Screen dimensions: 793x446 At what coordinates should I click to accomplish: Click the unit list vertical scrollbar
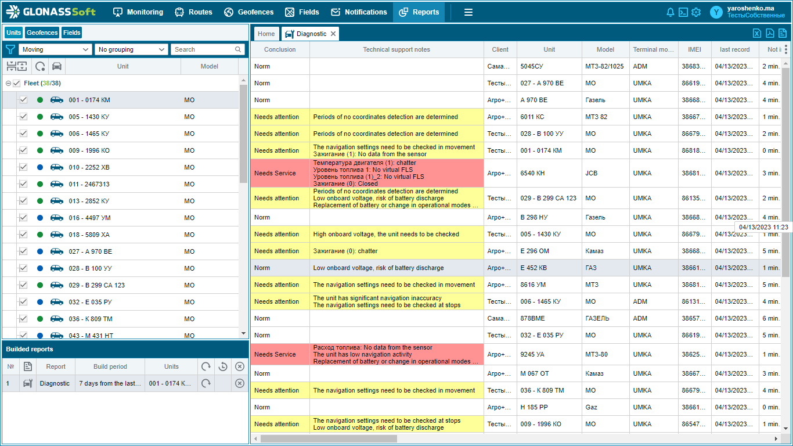(244, 134)
